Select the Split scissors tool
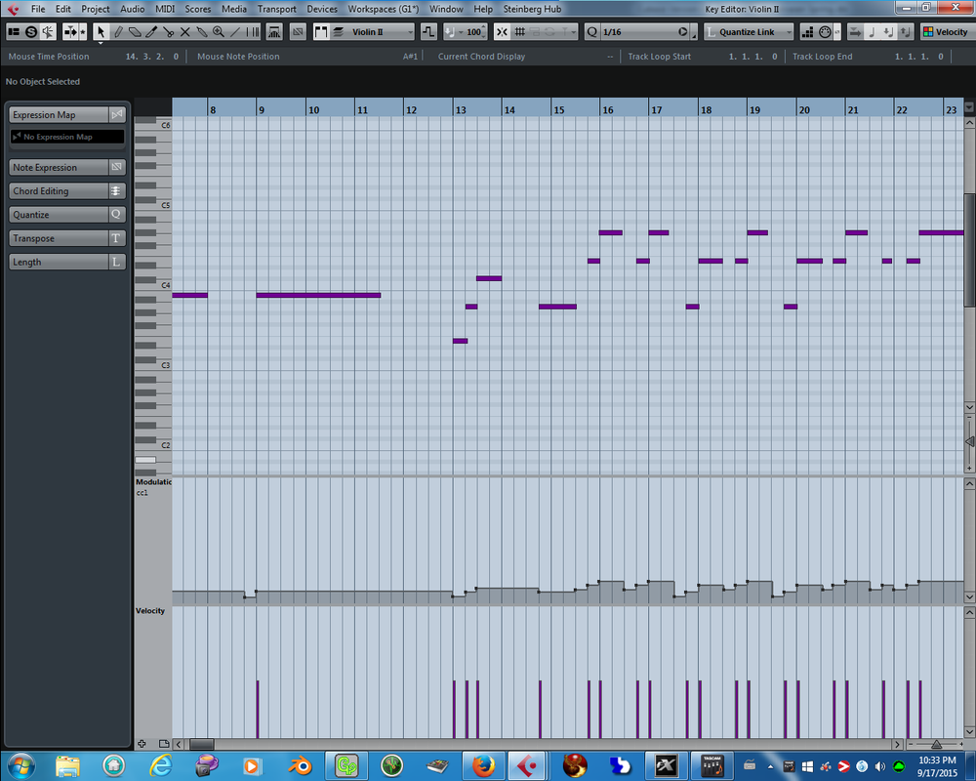Viewport: 976px width, 781px height. (x=168, y=32)
